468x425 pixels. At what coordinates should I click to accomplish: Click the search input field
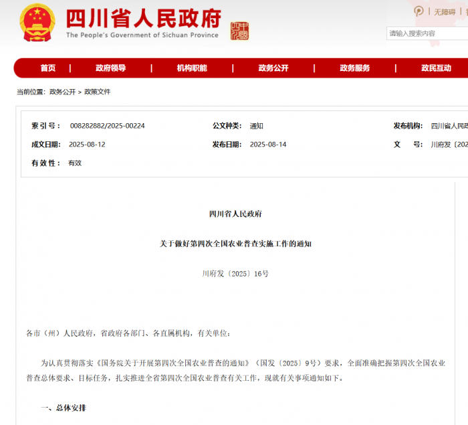[x=427, y=33]
